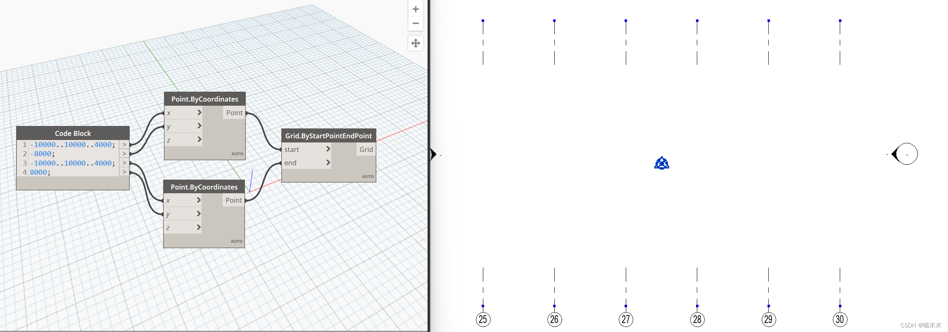Click Point output of lower Point.ByCoordinates node
948x332 pixels.
pyautogui.click(x=233, y=200)
